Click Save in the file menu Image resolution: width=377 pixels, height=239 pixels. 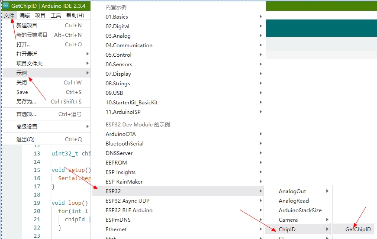pos(46,92)
